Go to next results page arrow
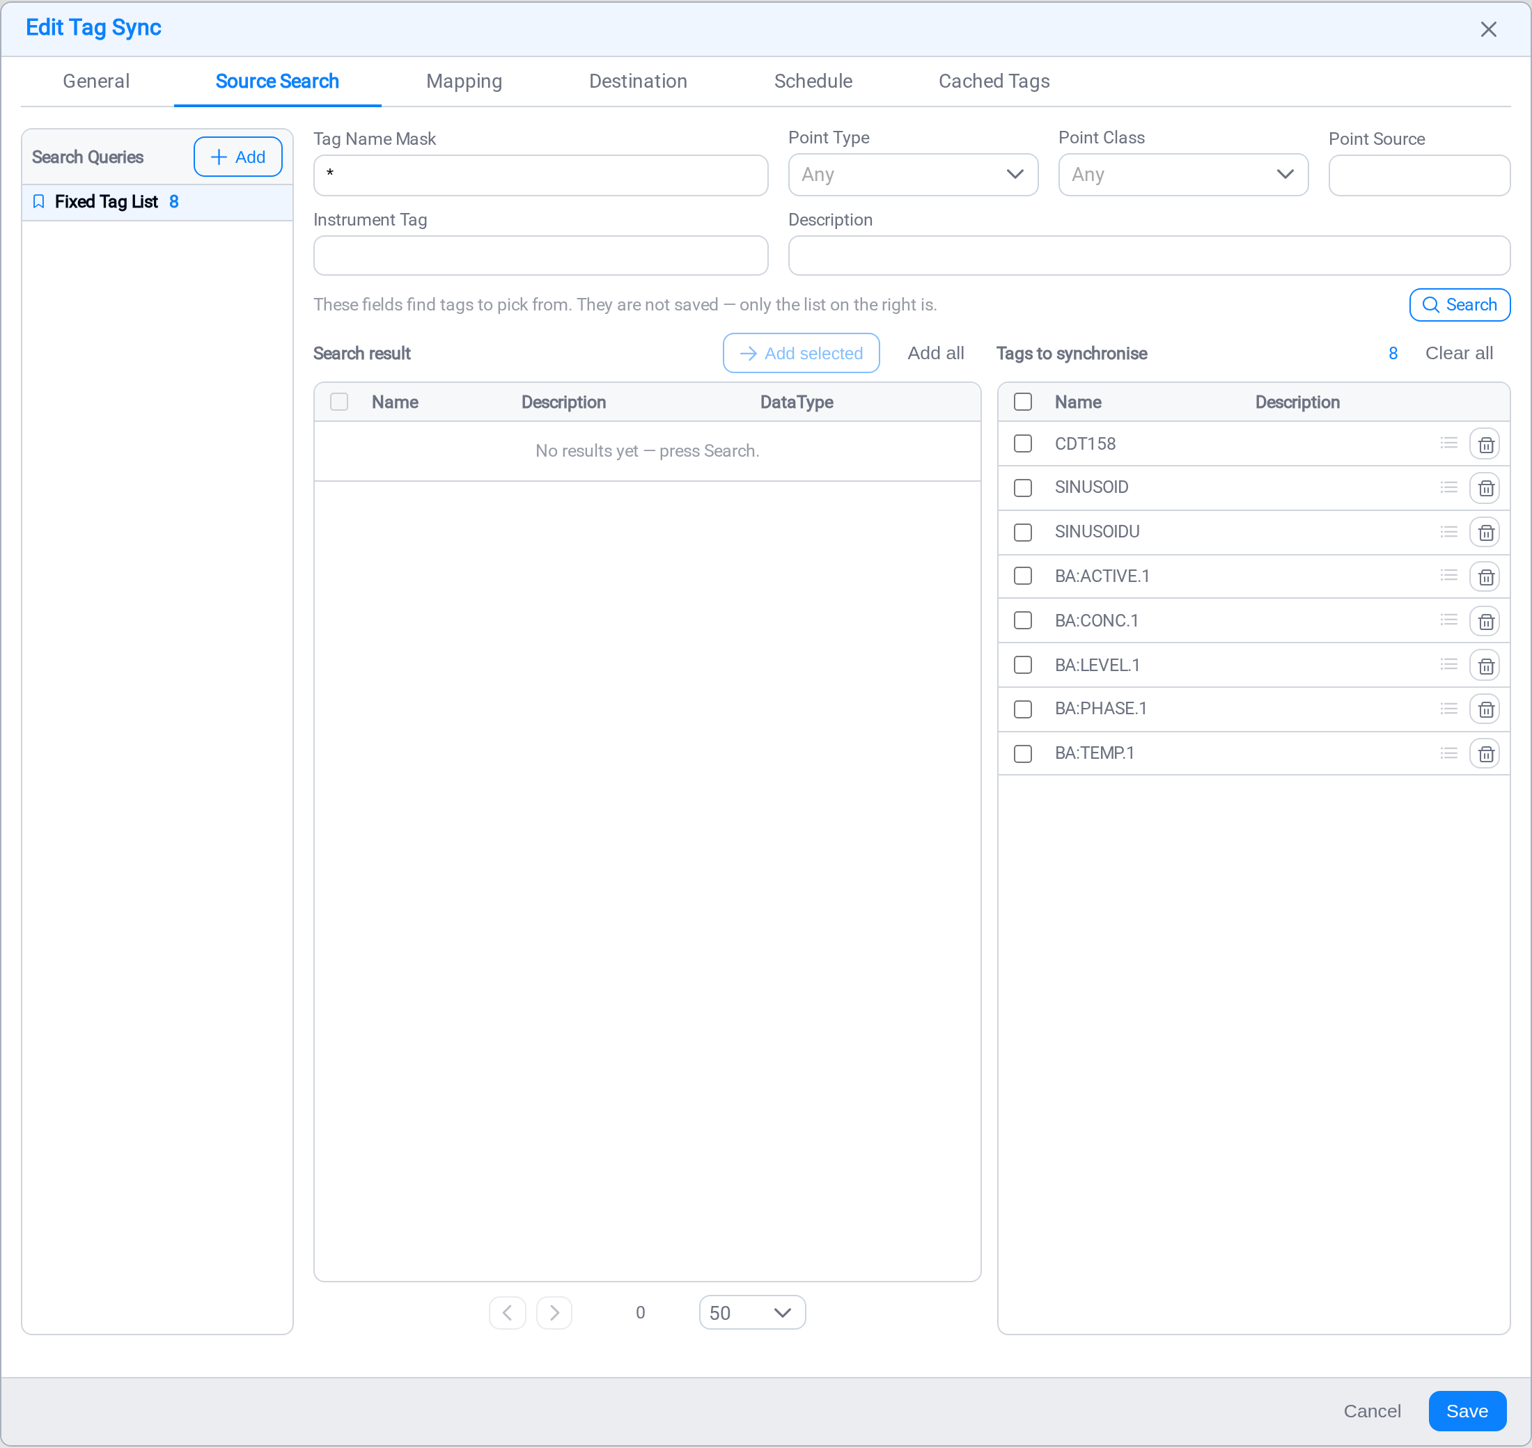The image size is (1532, 1448). tap(554, 1312)
